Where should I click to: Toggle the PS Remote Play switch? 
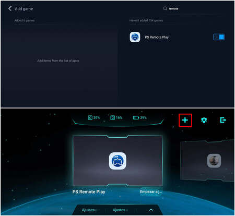tap(219, 37)
